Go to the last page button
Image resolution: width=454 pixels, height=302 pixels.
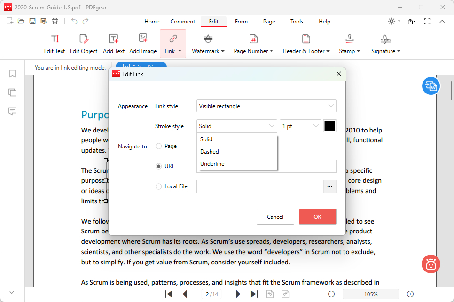click(254, 294)
